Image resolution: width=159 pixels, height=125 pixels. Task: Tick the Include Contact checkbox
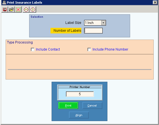pyautogui.click(x=33, y=49)
